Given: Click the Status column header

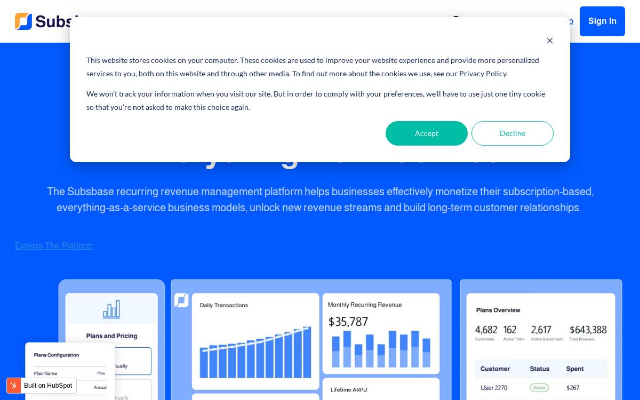Looking at the screenshot, I should 540,369.
